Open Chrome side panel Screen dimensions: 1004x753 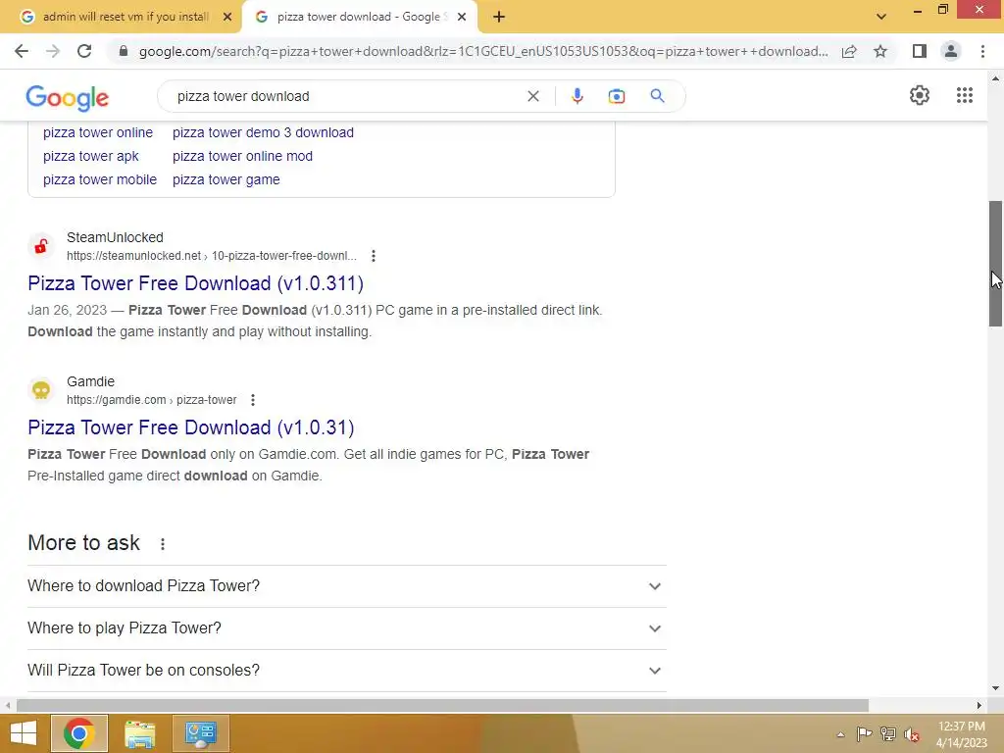coord(920,51)
